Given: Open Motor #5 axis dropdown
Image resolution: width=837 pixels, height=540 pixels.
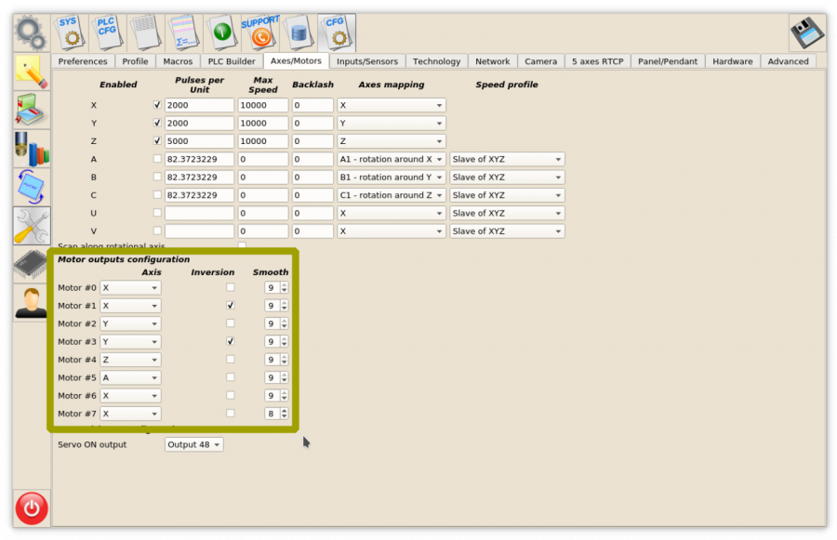Looking at the screenshot, I should [x=130, y=378].
